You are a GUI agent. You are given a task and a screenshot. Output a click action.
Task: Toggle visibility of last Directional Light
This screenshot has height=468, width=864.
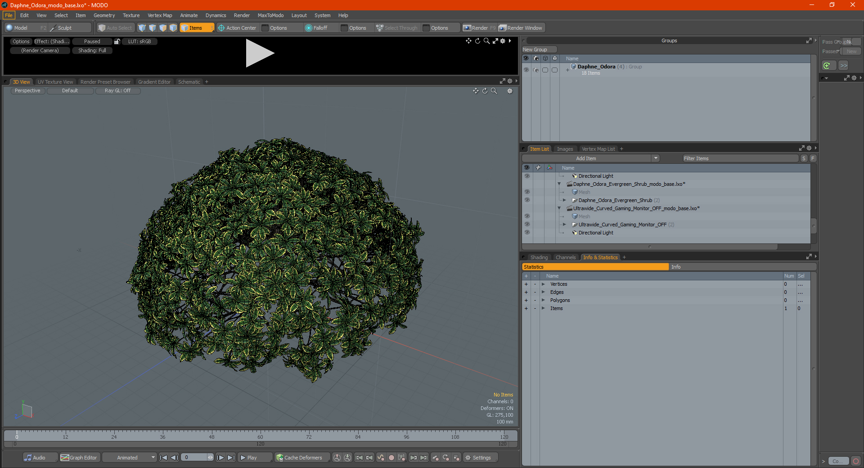527,233
